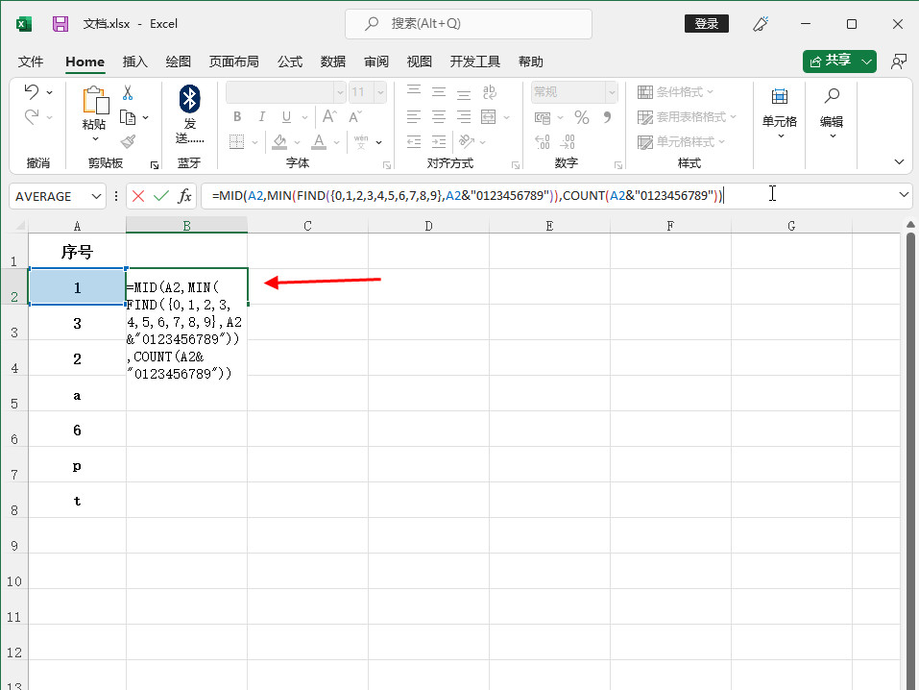The height and width of the screenshot is (690, 919).
Task: Click the Format Painter brush icon
Action: (128, 141)
